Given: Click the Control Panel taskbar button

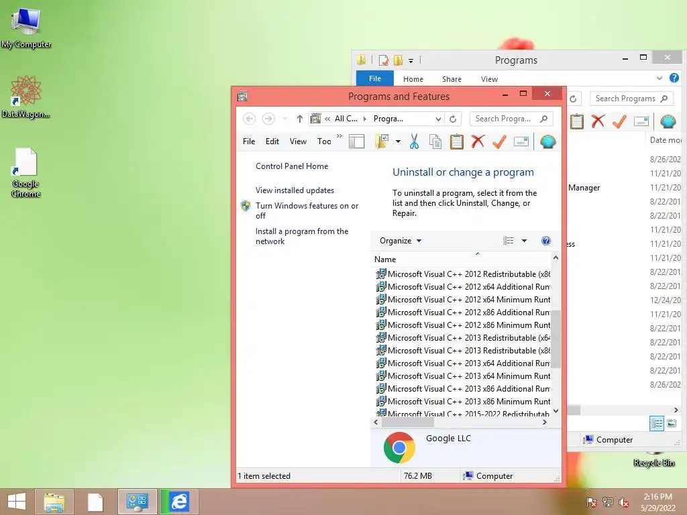Looking at the screenshot, I should (137, 502).
